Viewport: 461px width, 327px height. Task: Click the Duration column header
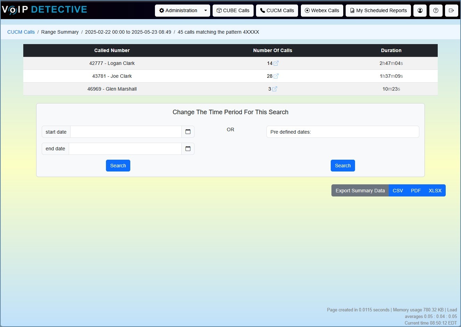(391, 50)
